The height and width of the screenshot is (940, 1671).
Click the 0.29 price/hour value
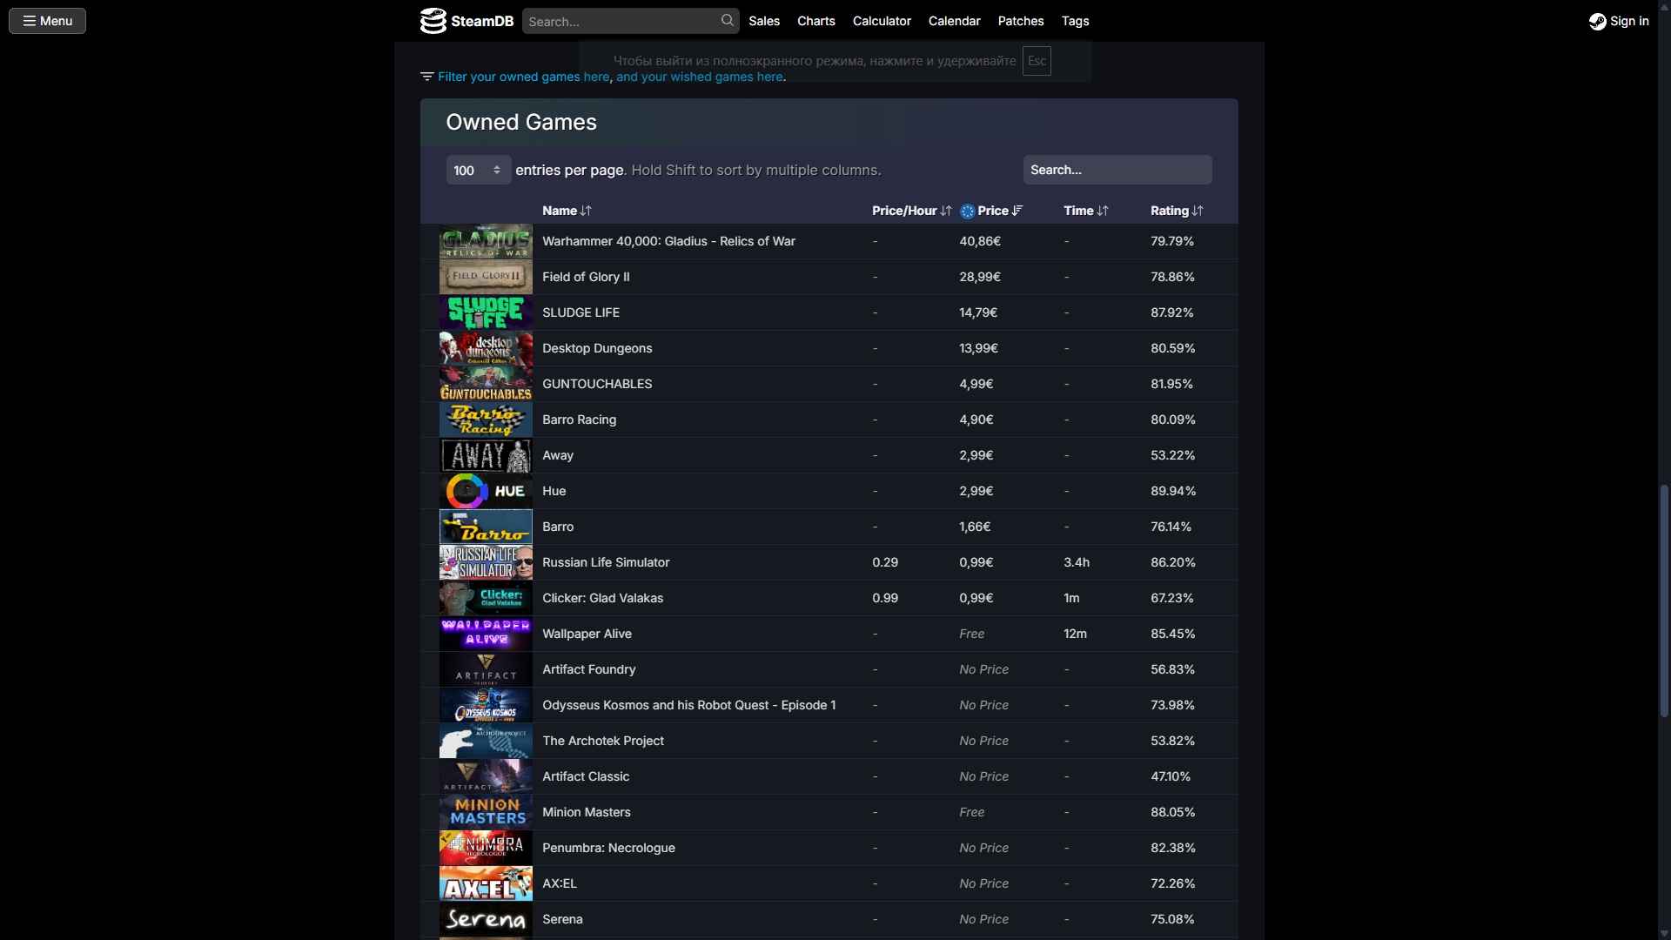[x=885, y=562]
